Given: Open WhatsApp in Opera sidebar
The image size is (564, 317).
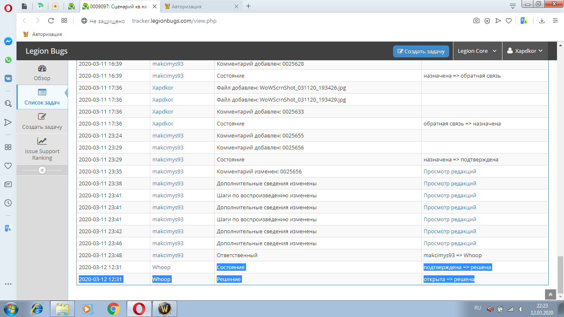Looking at the screenshot, I should coord(8,60).
